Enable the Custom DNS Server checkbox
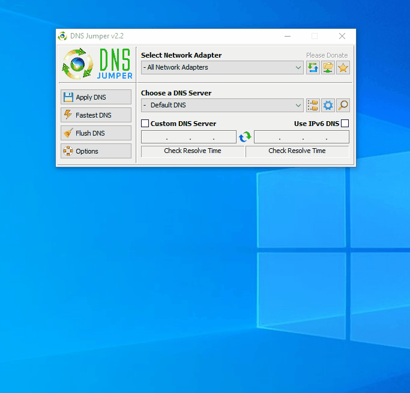The height and width of the screenshot is (393, 410). tap(145, 124)
